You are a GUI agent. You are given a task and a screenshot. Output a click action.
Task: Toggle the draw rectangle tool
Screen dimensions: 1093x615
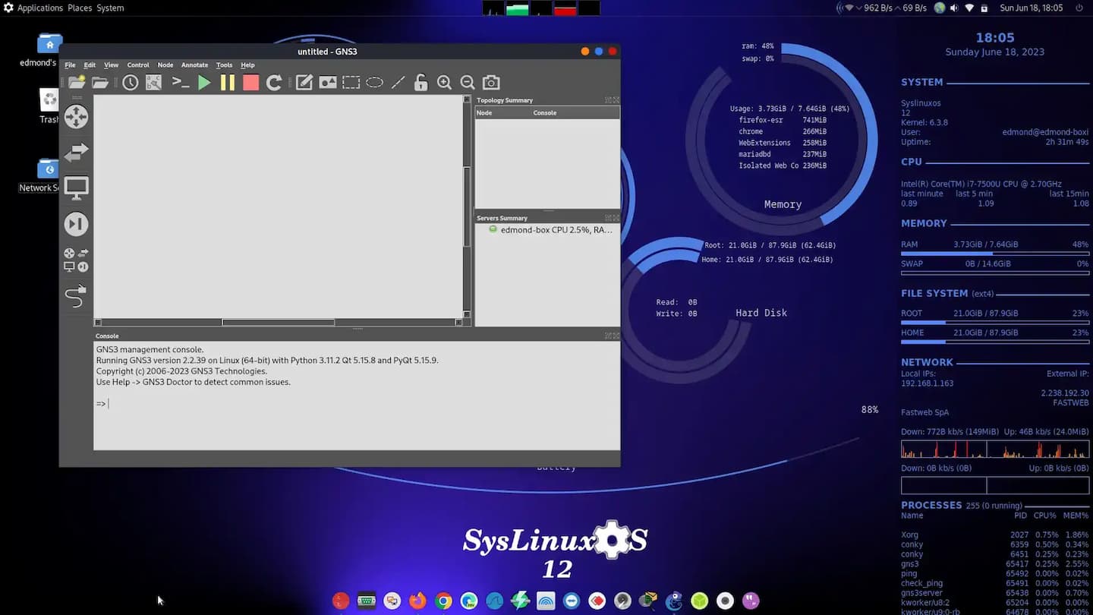click(x=351, y=83)
